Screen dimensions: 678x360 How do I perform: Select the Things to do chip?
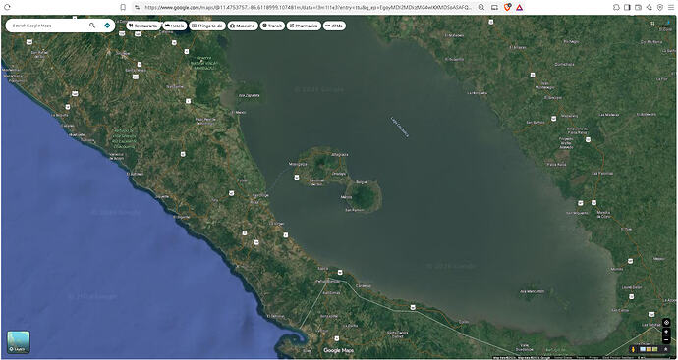(207, 26)
